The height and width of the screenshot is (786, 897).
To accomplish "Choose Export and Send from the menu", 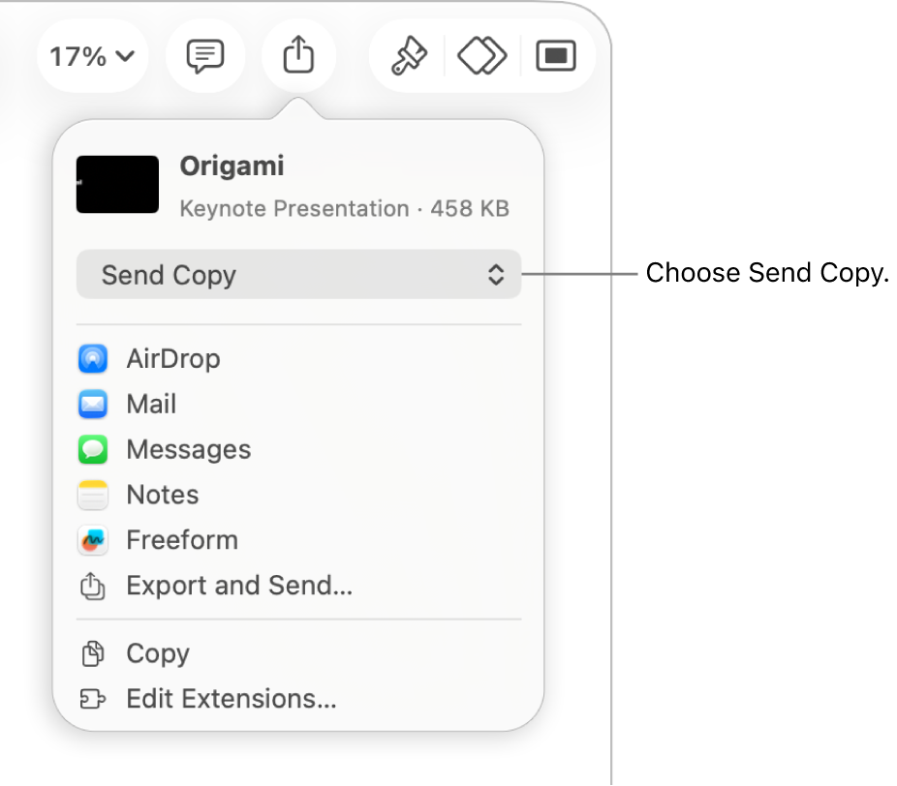I will point(238,586).
